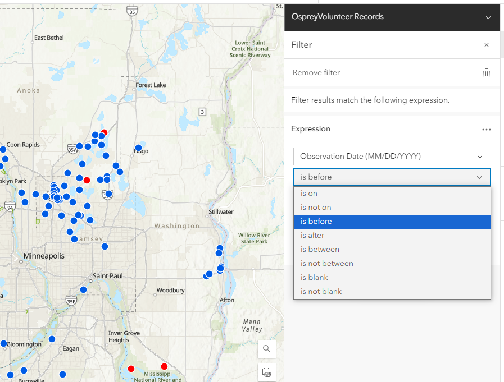
Task: Open the 'is before' operator dropdown
Action: click(392, 177)
